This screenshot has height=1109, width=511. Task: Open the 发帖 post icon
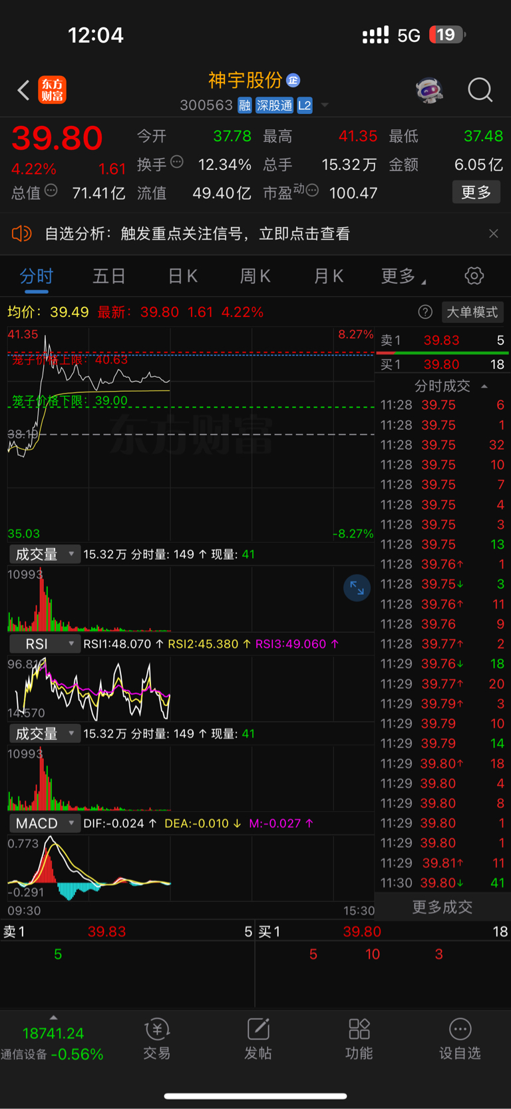[x=258, y=1039]
